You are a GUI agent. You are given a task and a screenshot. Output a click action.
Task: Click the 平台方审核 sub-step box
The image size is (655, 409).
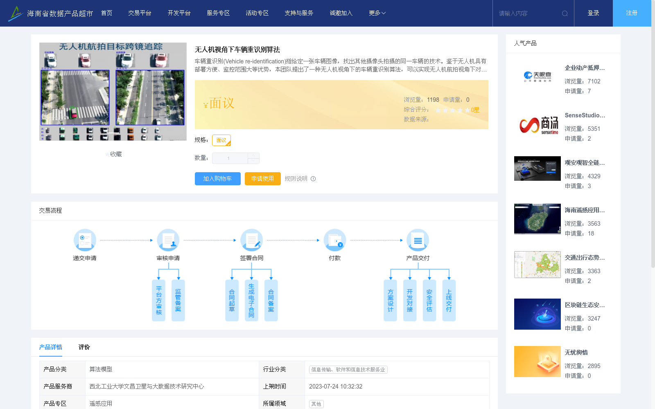tap(159, 301)
